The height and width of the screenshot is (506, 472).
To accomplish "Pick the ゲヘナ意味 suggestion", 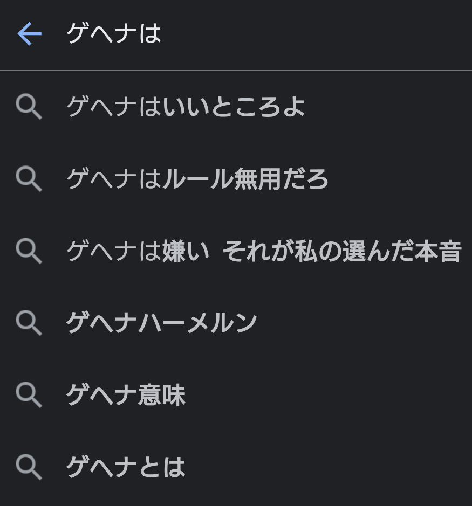I will tap(125, 396).
